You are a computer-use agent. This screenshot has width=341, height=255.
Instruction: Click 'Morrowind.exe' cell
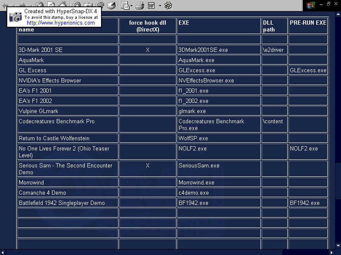point(219,182)
